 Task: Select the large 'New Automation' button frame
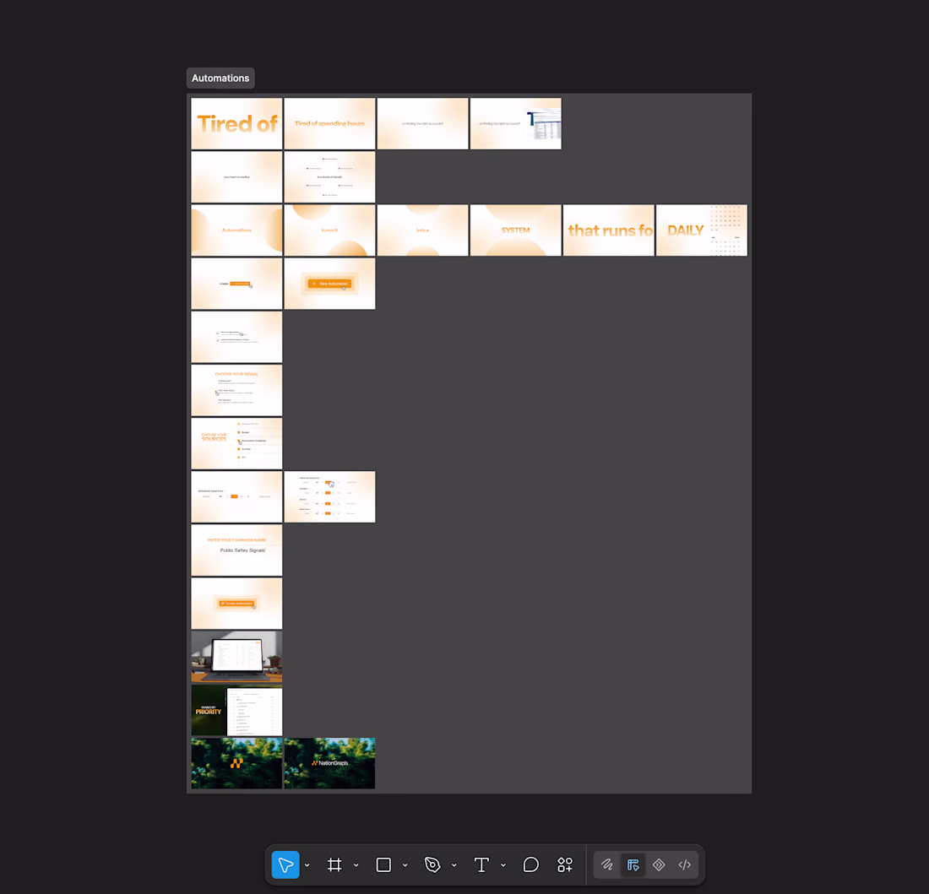329,284
